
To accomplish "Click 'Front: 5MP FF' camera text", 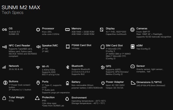I will click(143, 32).
